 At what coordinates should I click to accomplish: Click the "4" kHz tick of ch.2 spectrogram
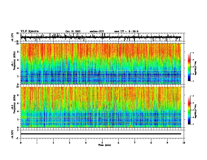pyautogui.click(x=18, y=111)
